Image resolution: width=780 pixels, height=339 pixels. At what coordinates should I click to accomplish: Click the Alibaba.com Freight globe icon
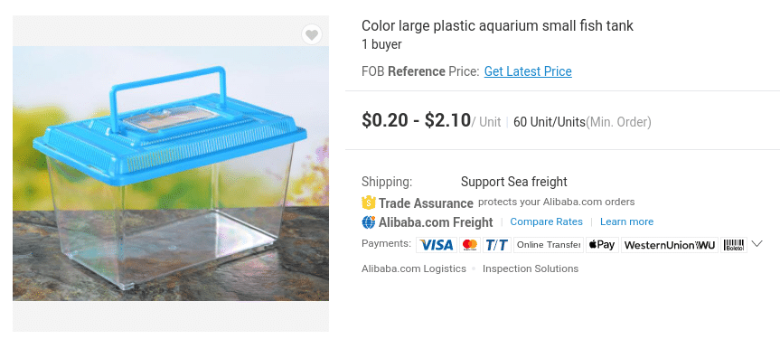tap(368, 222)
